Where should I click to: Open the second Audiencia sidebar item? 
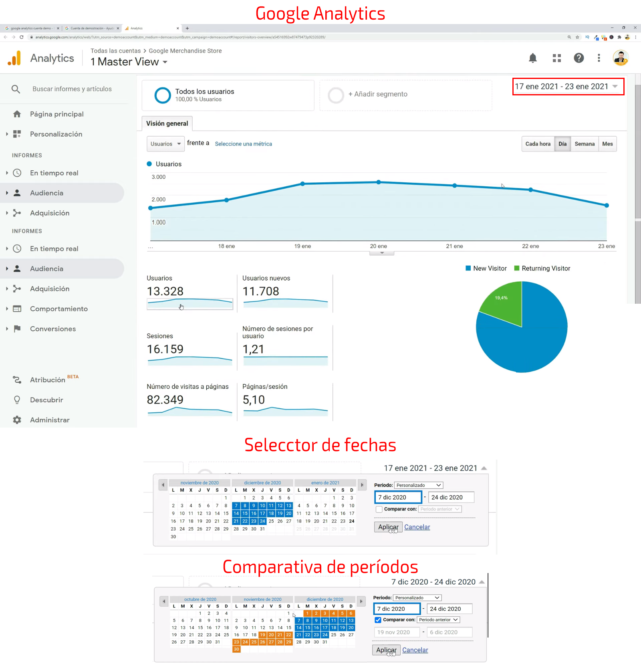[x=62, y=269]
